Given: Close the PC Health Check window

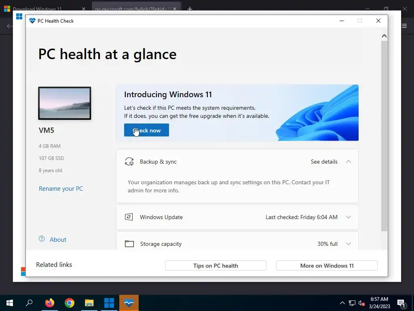Looking at the screenshot, I should [x=378, y=21].
